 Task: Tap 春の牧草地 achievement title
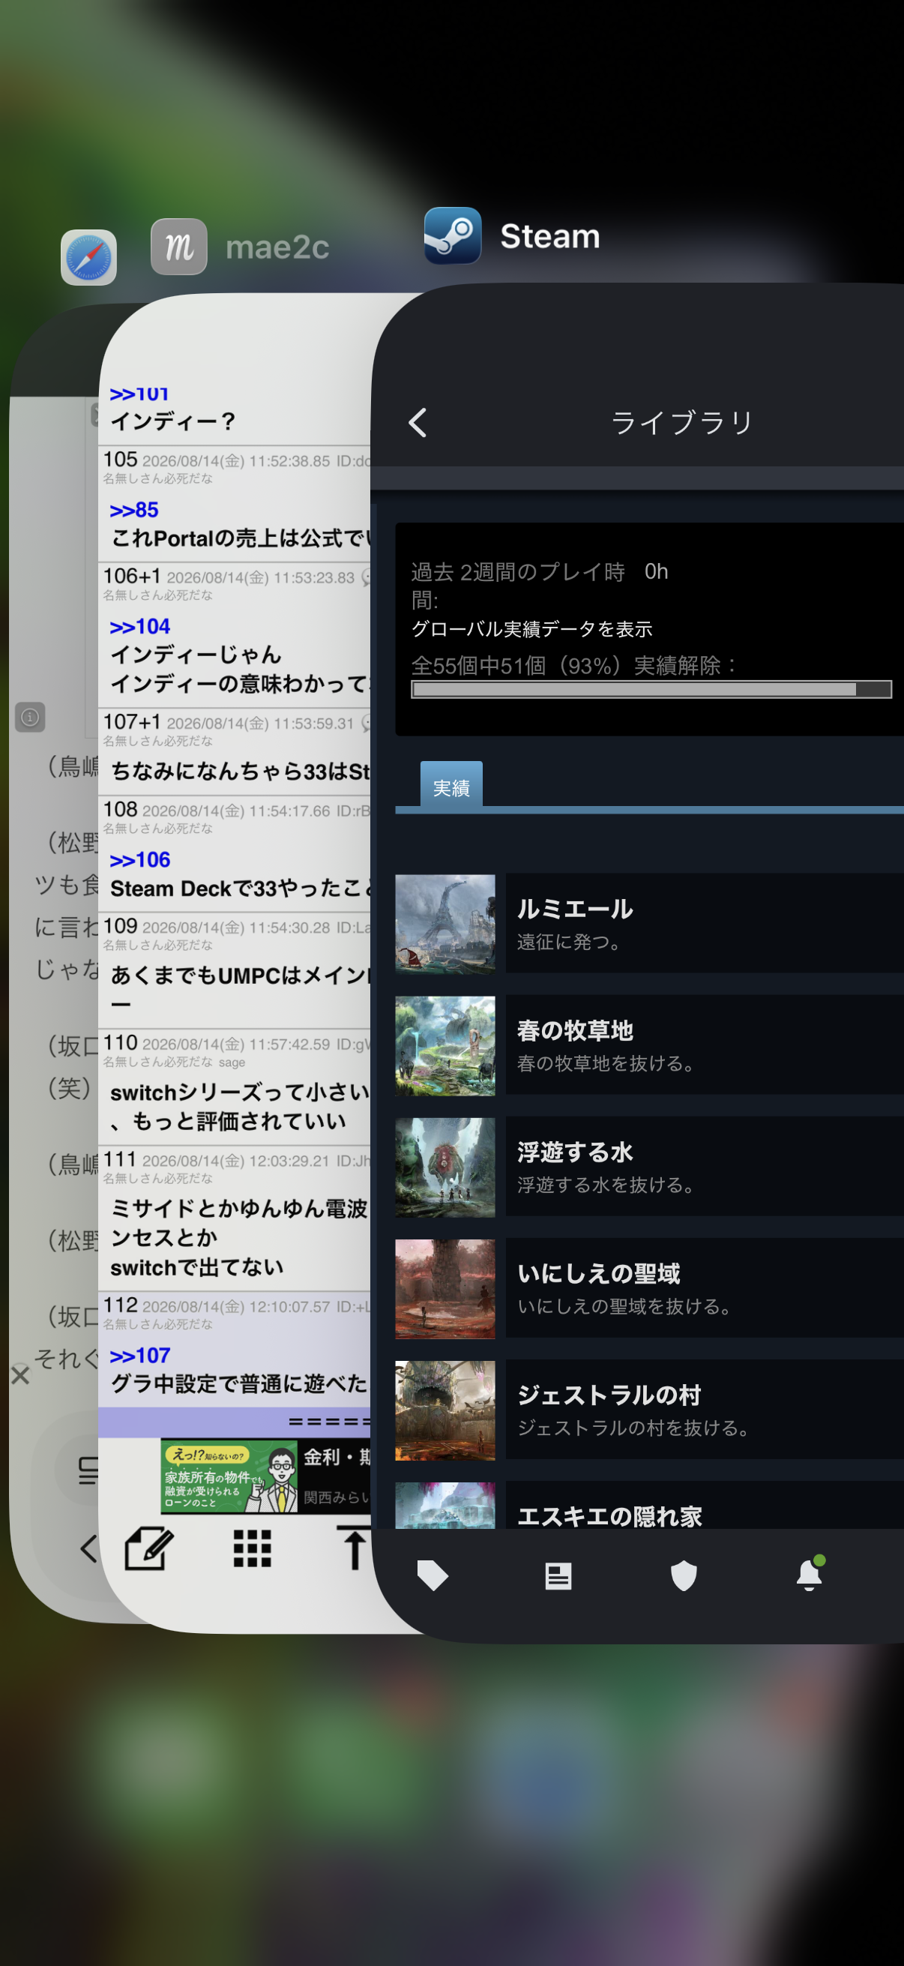[575, 1030]
